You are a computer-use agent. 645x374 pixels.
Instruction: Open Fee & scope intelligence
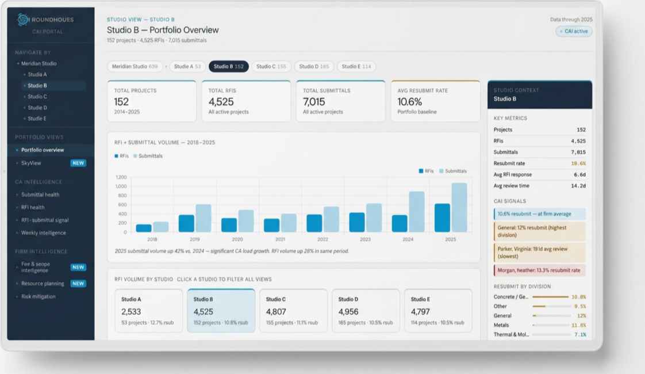point(36,267)
